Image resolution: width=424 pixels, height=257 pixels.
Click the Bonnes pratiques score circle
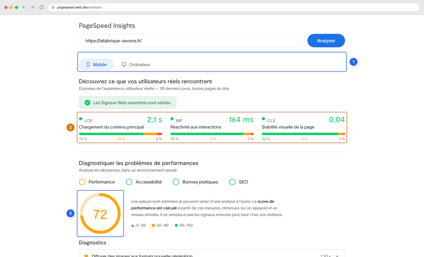(x=176, y=182)
